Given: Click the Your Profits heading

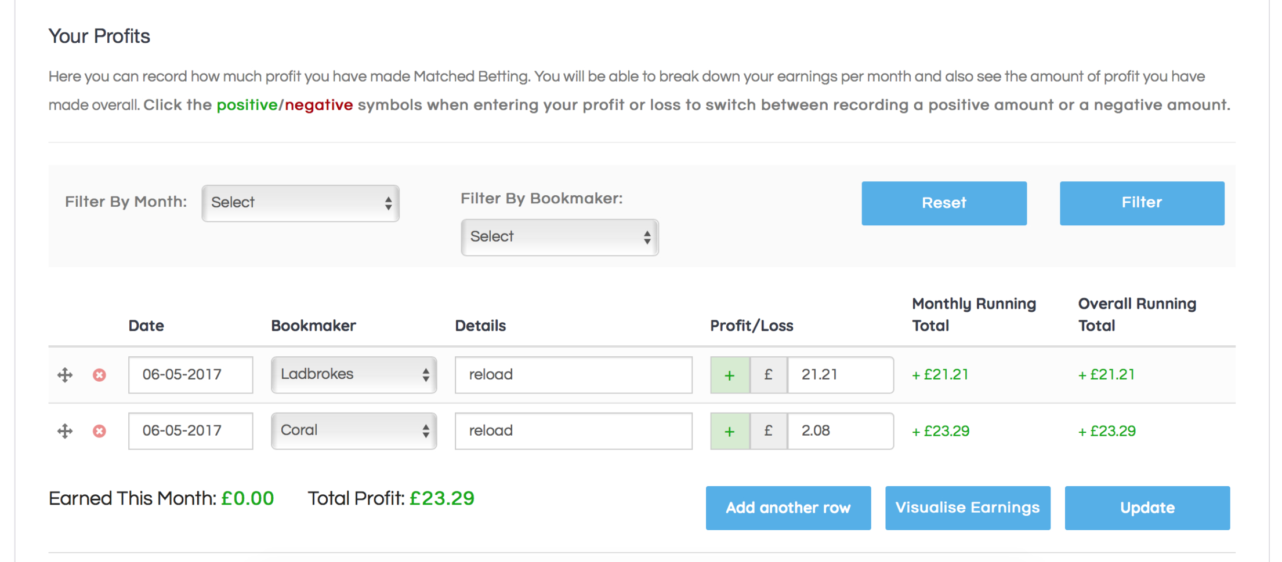Looking at the screenshot, I should click(99, 37).
